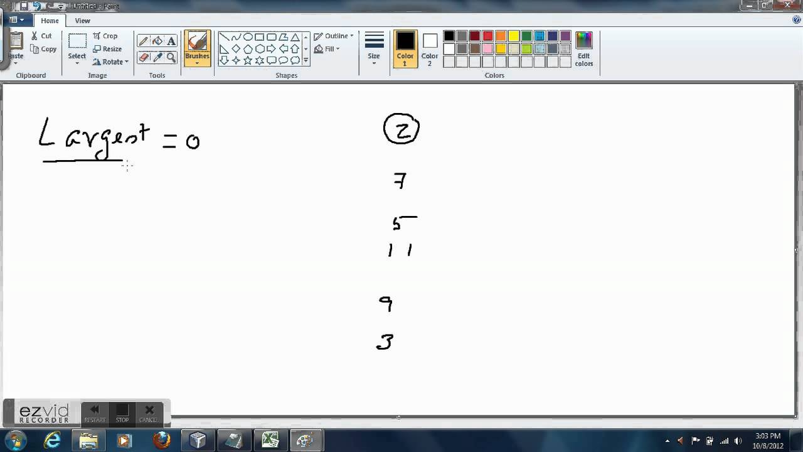Cancel the ezvid recording

click(149, 414)
